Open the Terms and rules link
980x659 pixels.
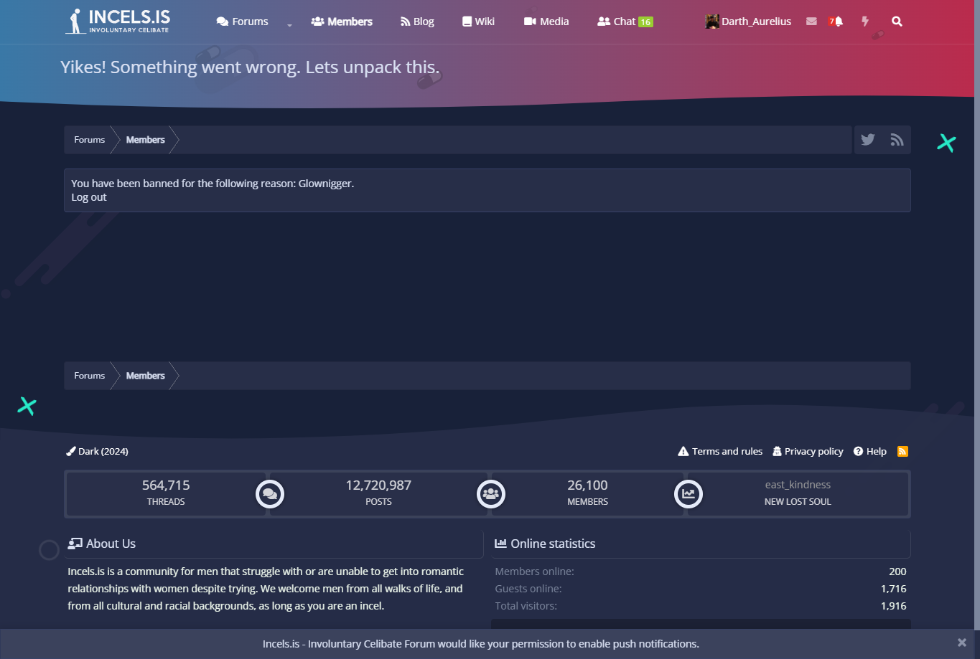(x=720, y=451)
